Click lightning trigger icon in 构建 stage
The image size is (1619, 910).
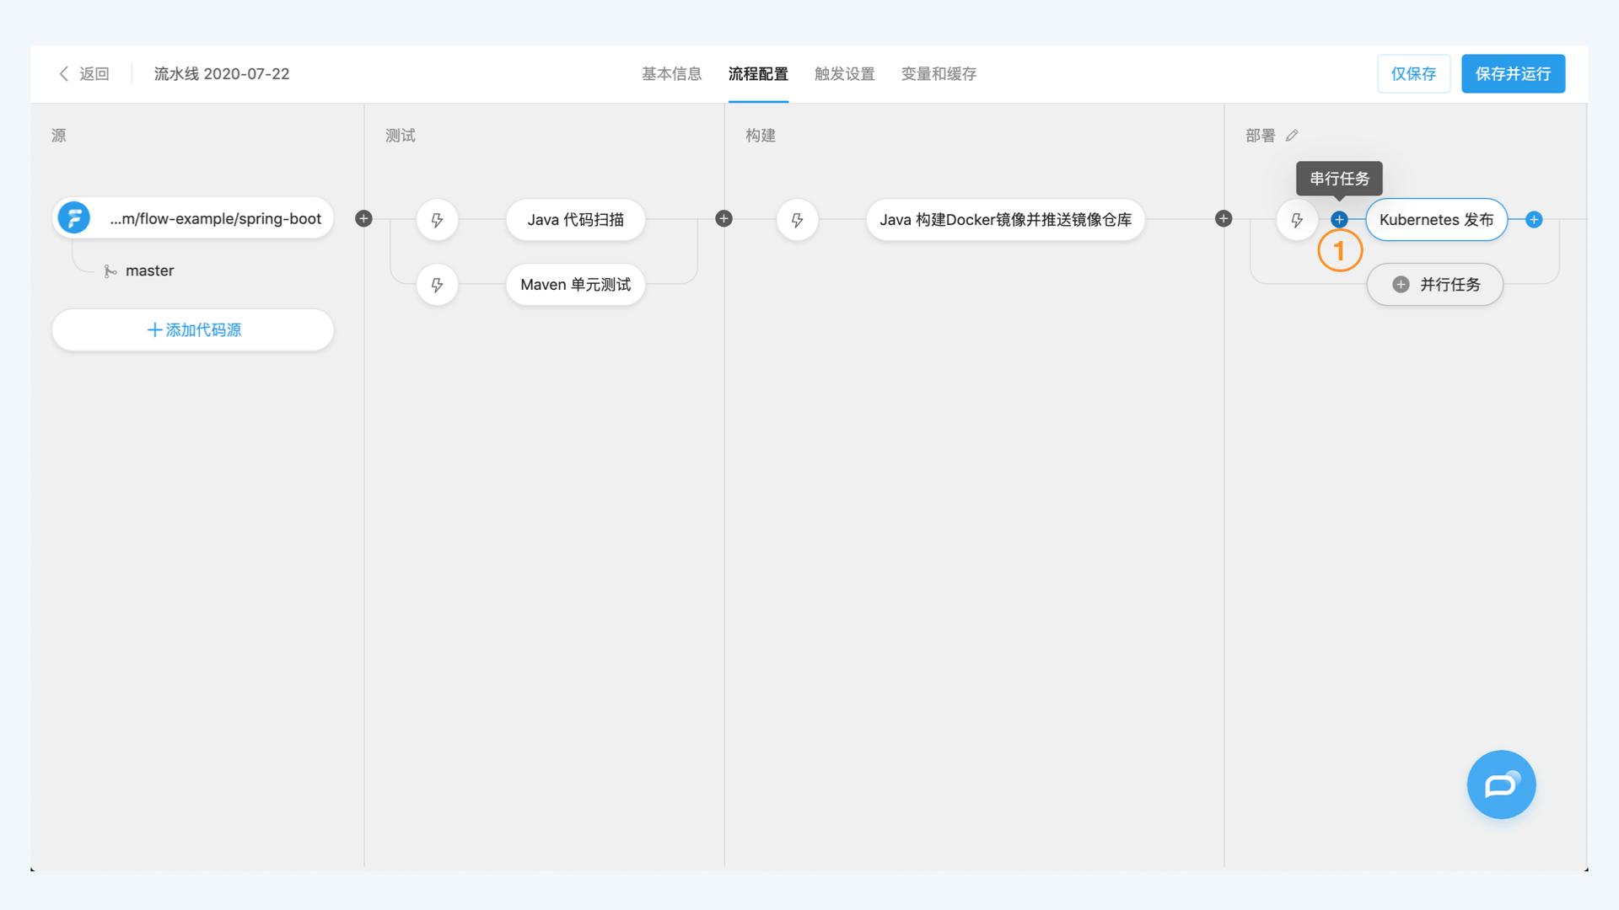point(797,220)
